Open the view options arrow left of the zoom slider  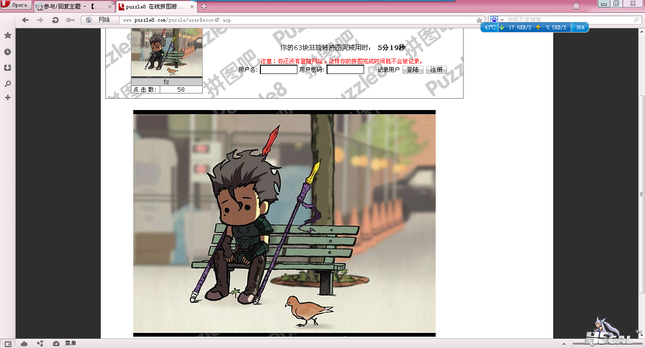[x=564, y=343]
